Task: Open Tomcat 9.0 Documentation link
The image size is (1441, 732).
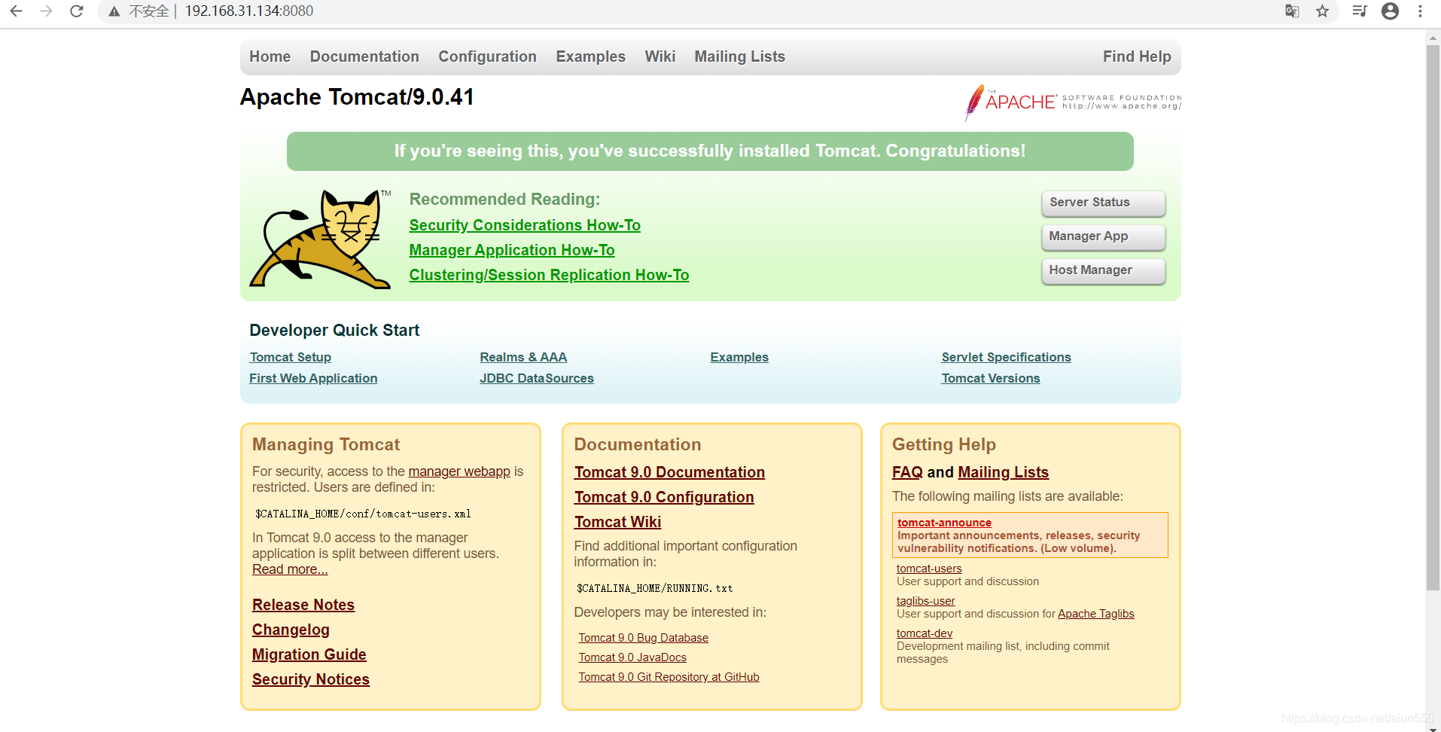Action: click(x=669, y=472)
